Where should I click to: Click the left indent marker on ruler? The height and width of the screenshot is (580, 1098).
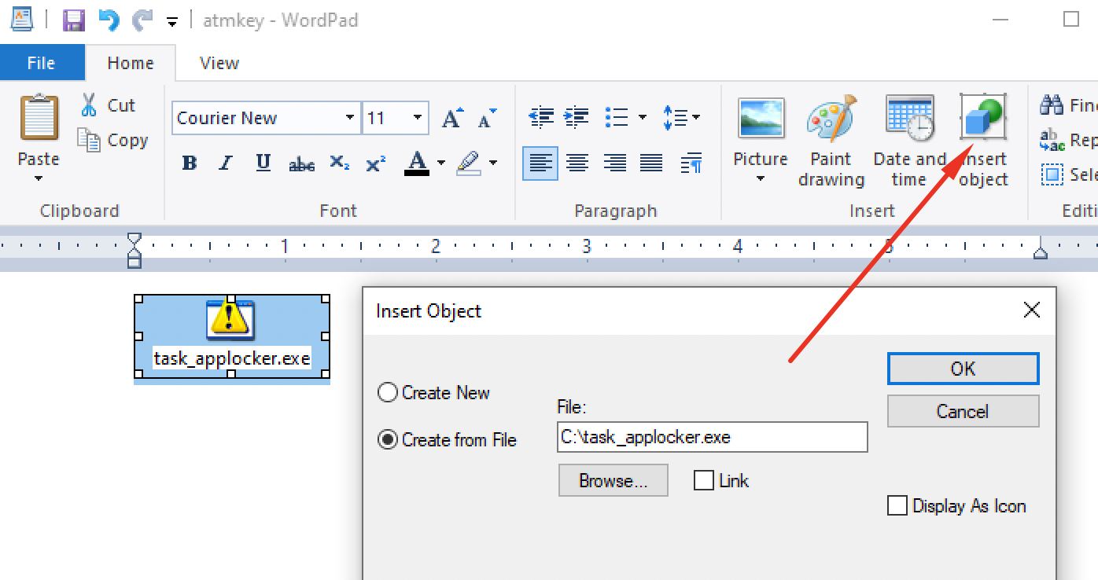134,250
